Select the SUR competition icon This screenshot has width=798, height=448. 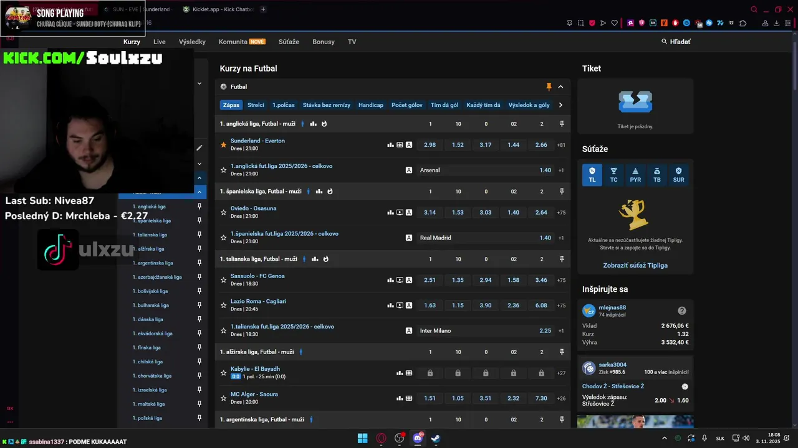[679, 175]
